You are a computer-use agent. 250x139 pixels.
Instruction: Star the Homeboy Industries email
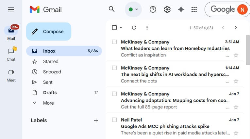click(x=236, y=55)
